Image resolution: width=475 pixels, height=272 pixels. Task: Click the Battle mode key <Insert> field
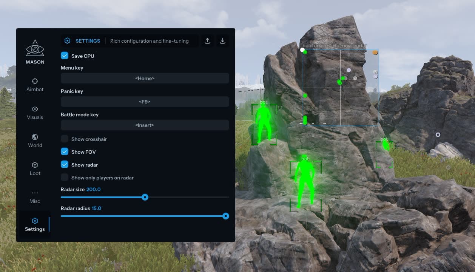[x=145, y=125]
